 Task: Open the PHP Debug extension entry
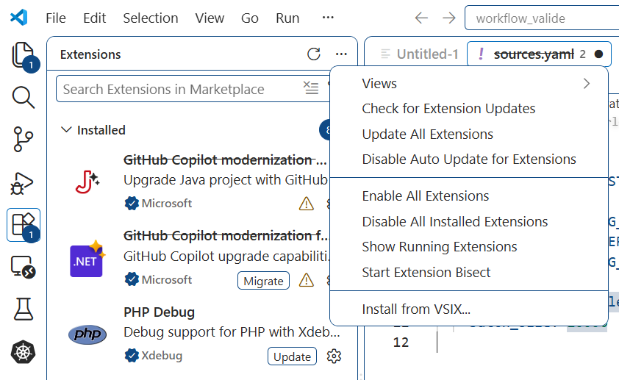[x=202, y=334]
